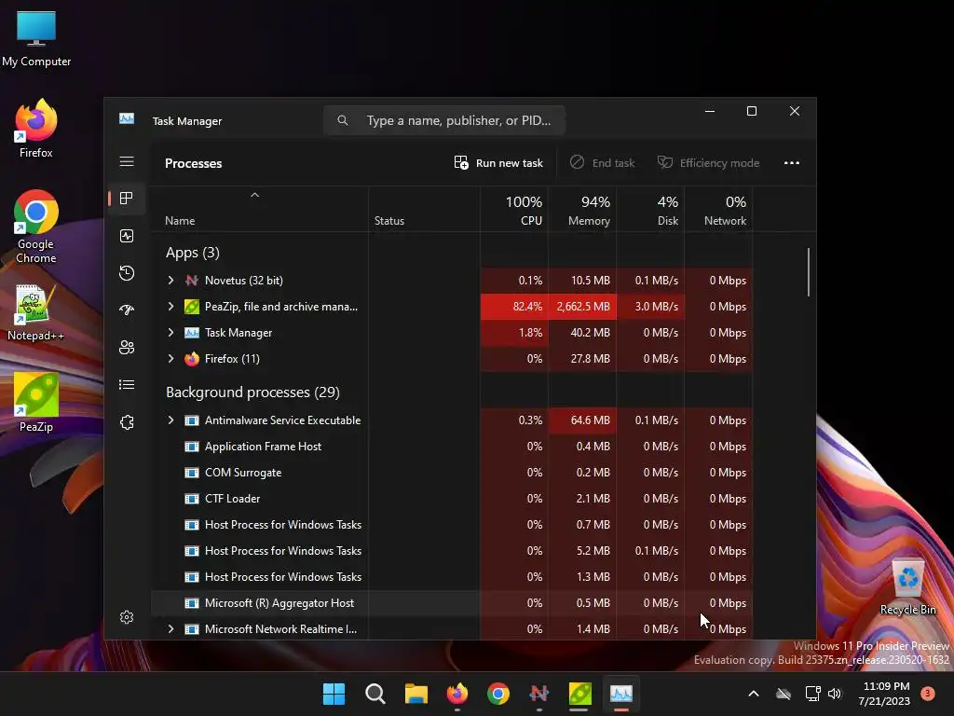This screenshot has height=716, width=954.
Task: Expand Microsoft Network Realtime row
Action: point(171,629)
